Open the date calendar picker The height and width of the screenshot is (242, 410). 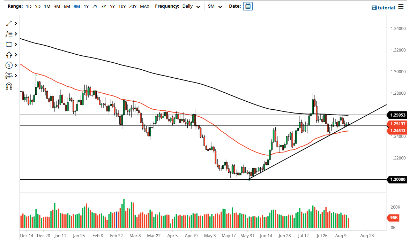[248, 6]
